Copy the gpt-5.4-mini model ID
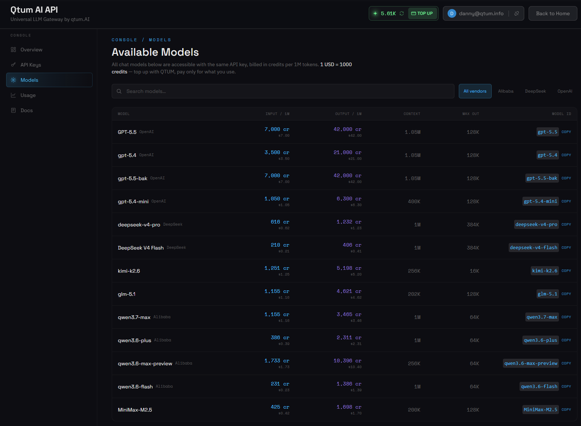Image resolution: width=581 pixels, height=426 pixels. point(566,201)
